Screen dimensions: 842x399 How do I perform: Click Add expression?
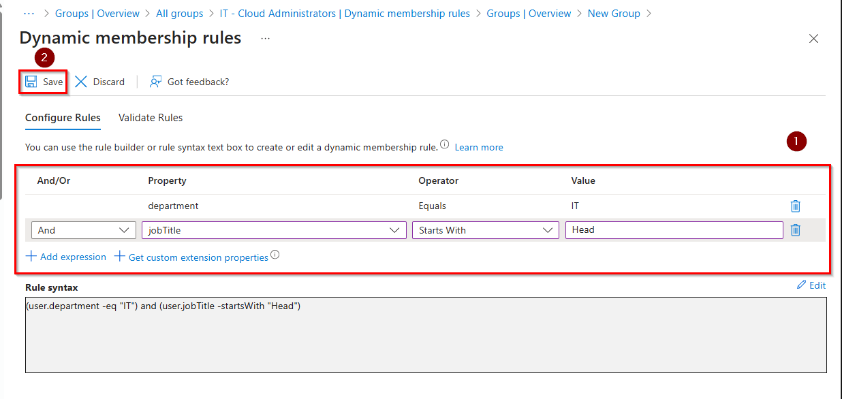point(66,257)
